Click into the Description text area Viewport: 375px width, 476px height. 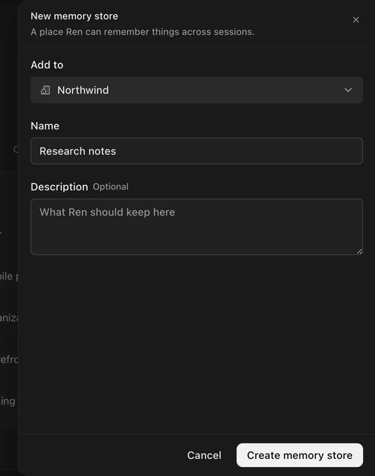tap(196, 227)
